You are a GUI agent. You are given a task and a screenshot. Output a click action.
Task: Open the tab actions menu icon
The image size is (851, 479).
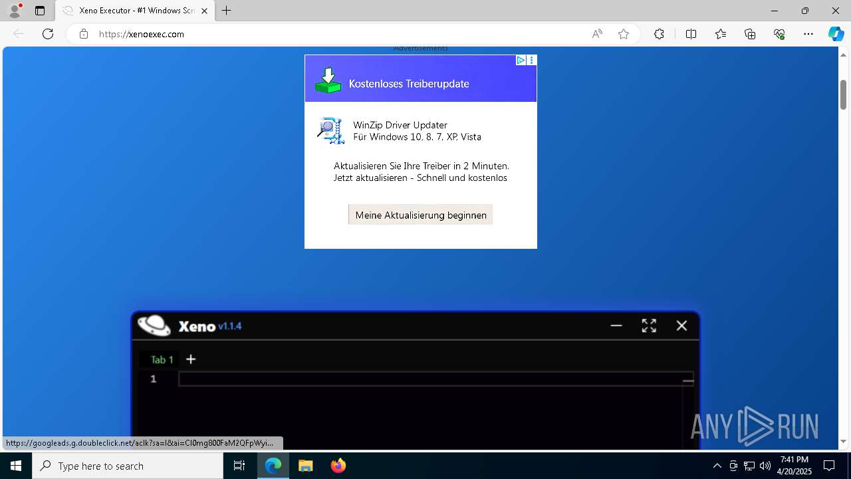coord(40,11)
